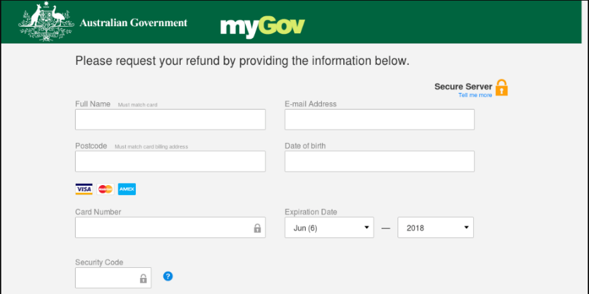589x294 pixels.
Task: Focus the Date of birth input field
Action: point(380,161)
